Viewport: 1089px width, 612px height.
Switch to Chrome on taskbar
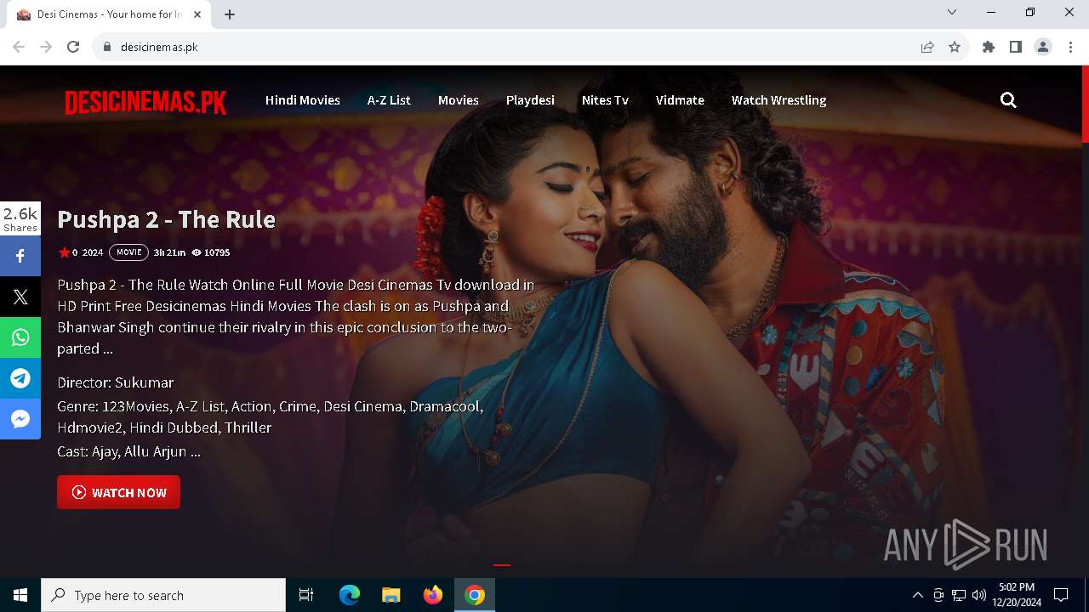click(475, 595)
